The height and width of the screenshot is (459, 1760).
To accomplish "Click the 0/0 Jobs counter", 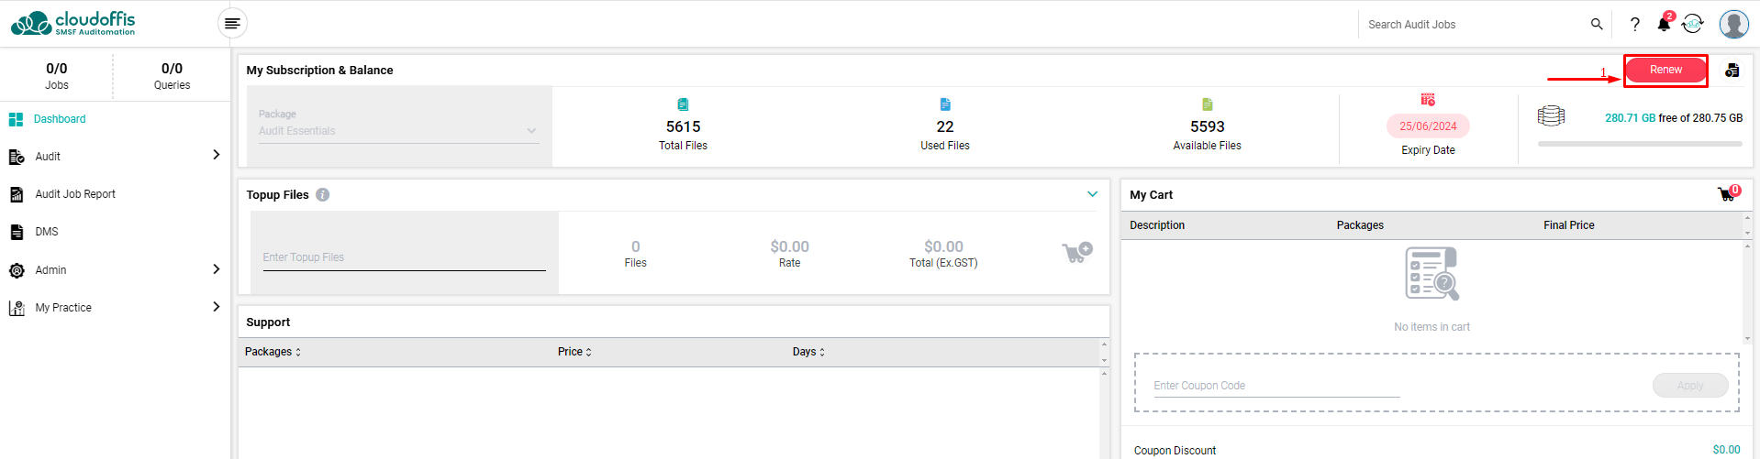I will tap(57, 76).
